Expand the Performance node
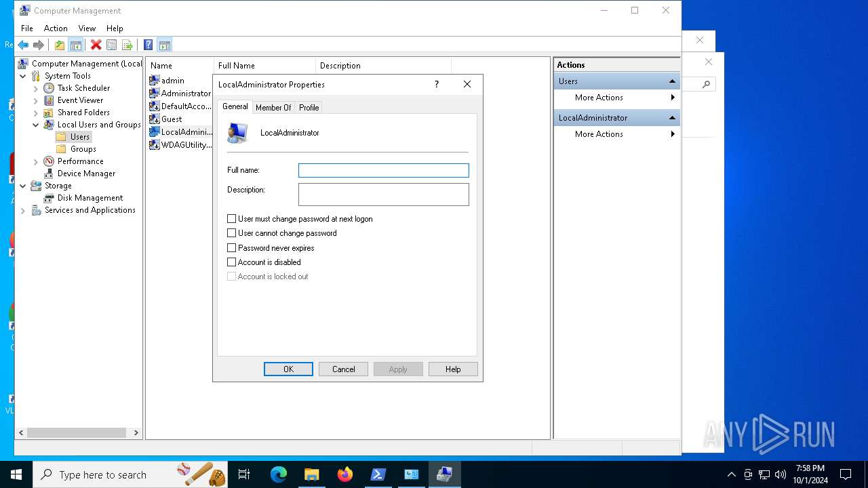 coord(36,161)
